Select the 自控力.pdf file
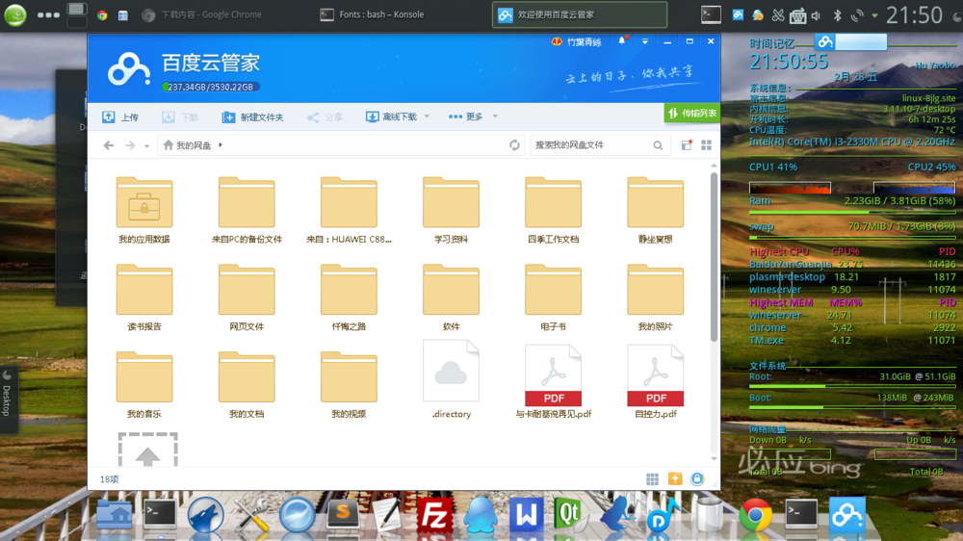Viewport: 963px width, 541px height. pyautogui.click(x=655, y=382)
